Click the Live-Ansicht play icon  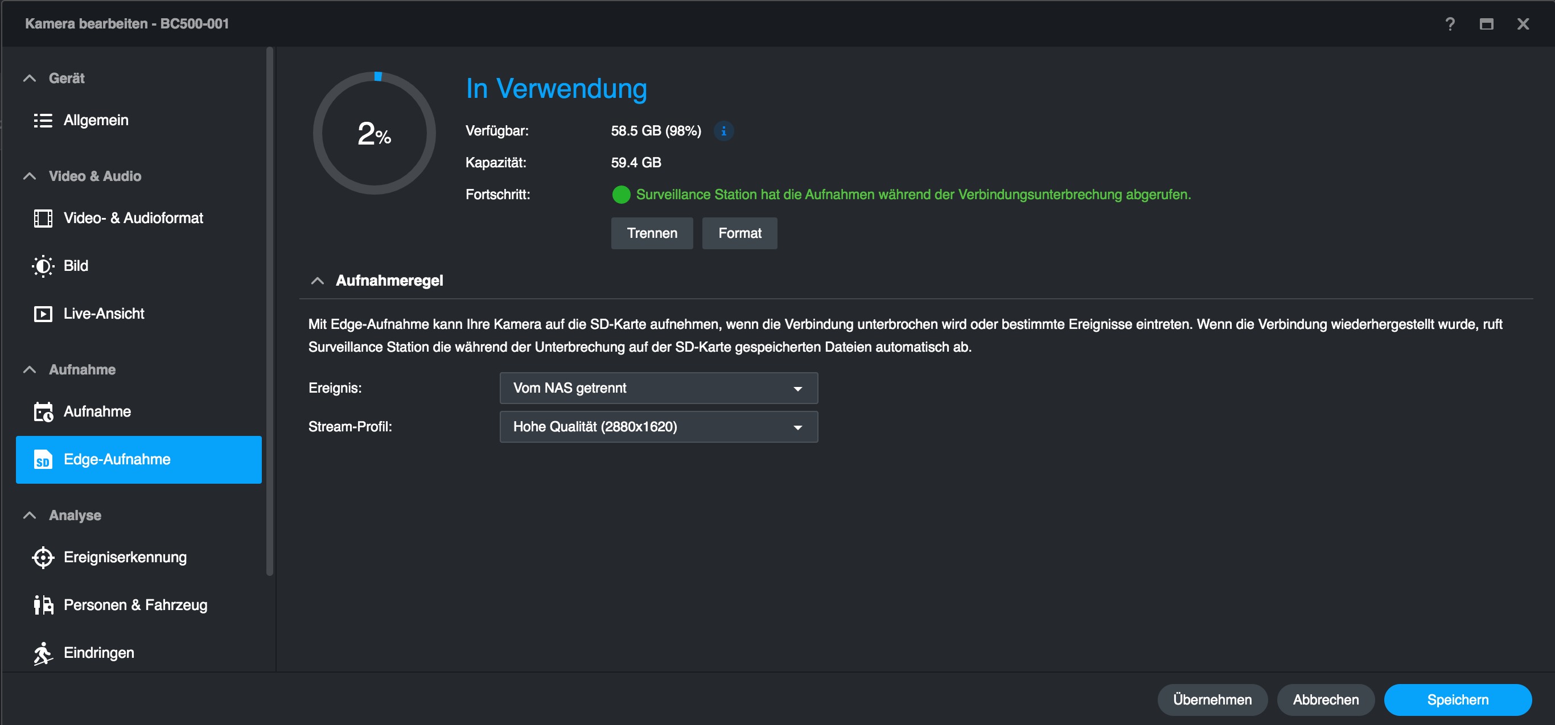[x=43, y=314]
